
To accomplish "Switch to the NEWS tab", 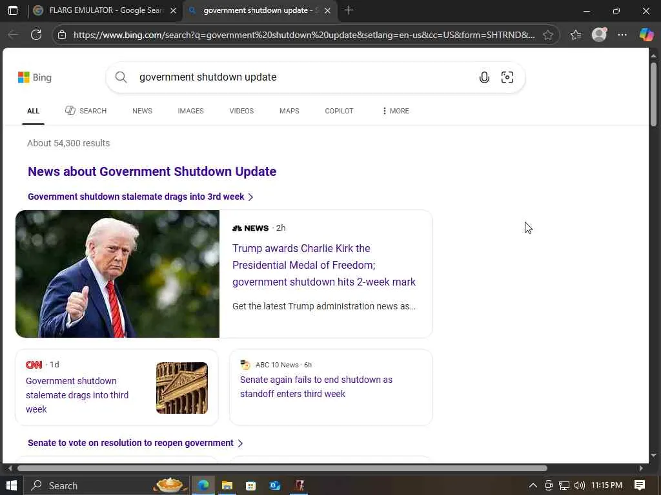I will [x=142, y=111].
